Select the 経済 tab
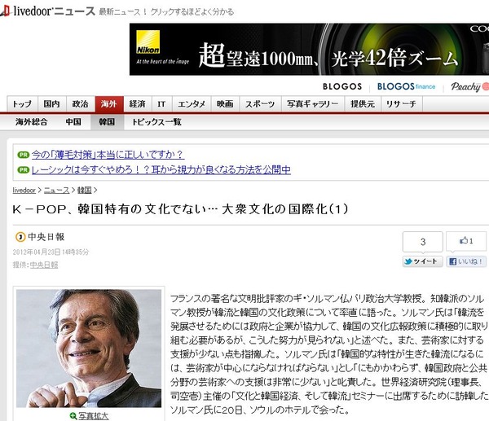 pos(138,103)
